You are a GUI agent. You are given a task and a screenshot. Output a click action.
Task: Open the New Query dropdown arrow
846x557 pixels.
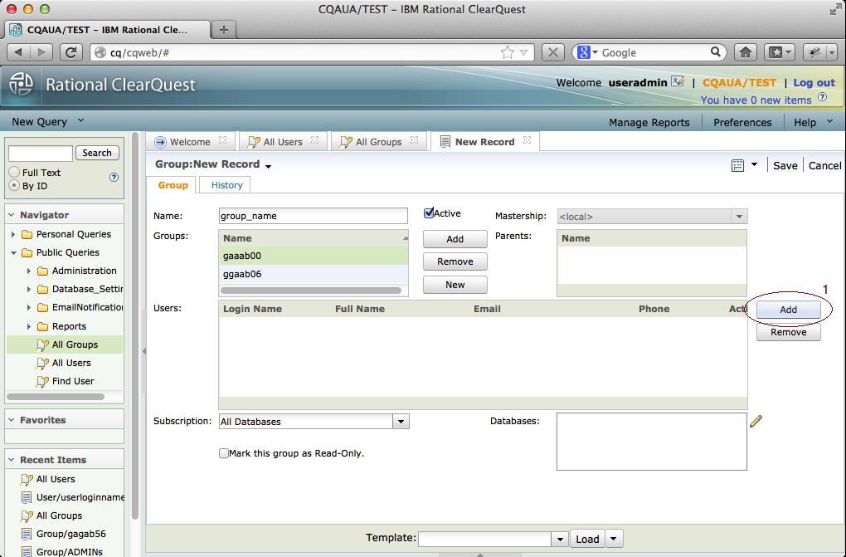(x=80, y=120)
